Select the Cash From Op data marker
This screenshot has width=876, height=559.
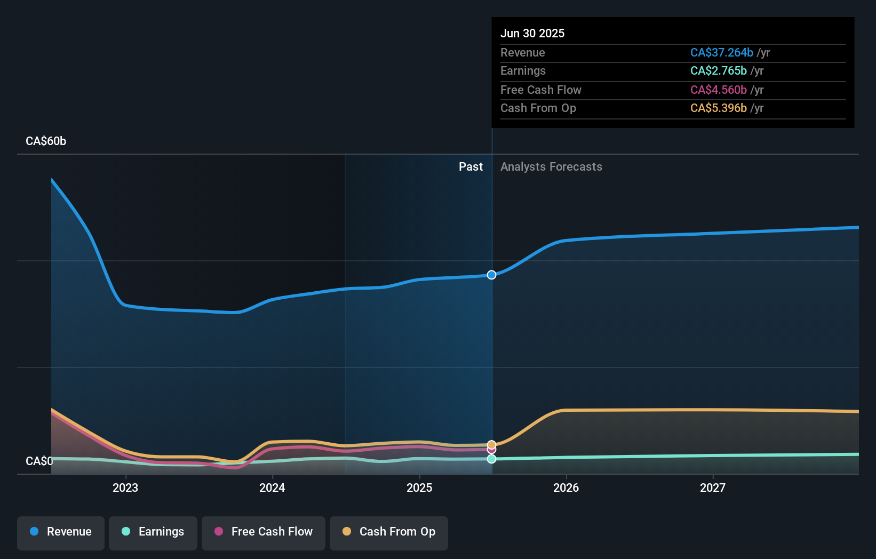(x=491, y=444)
